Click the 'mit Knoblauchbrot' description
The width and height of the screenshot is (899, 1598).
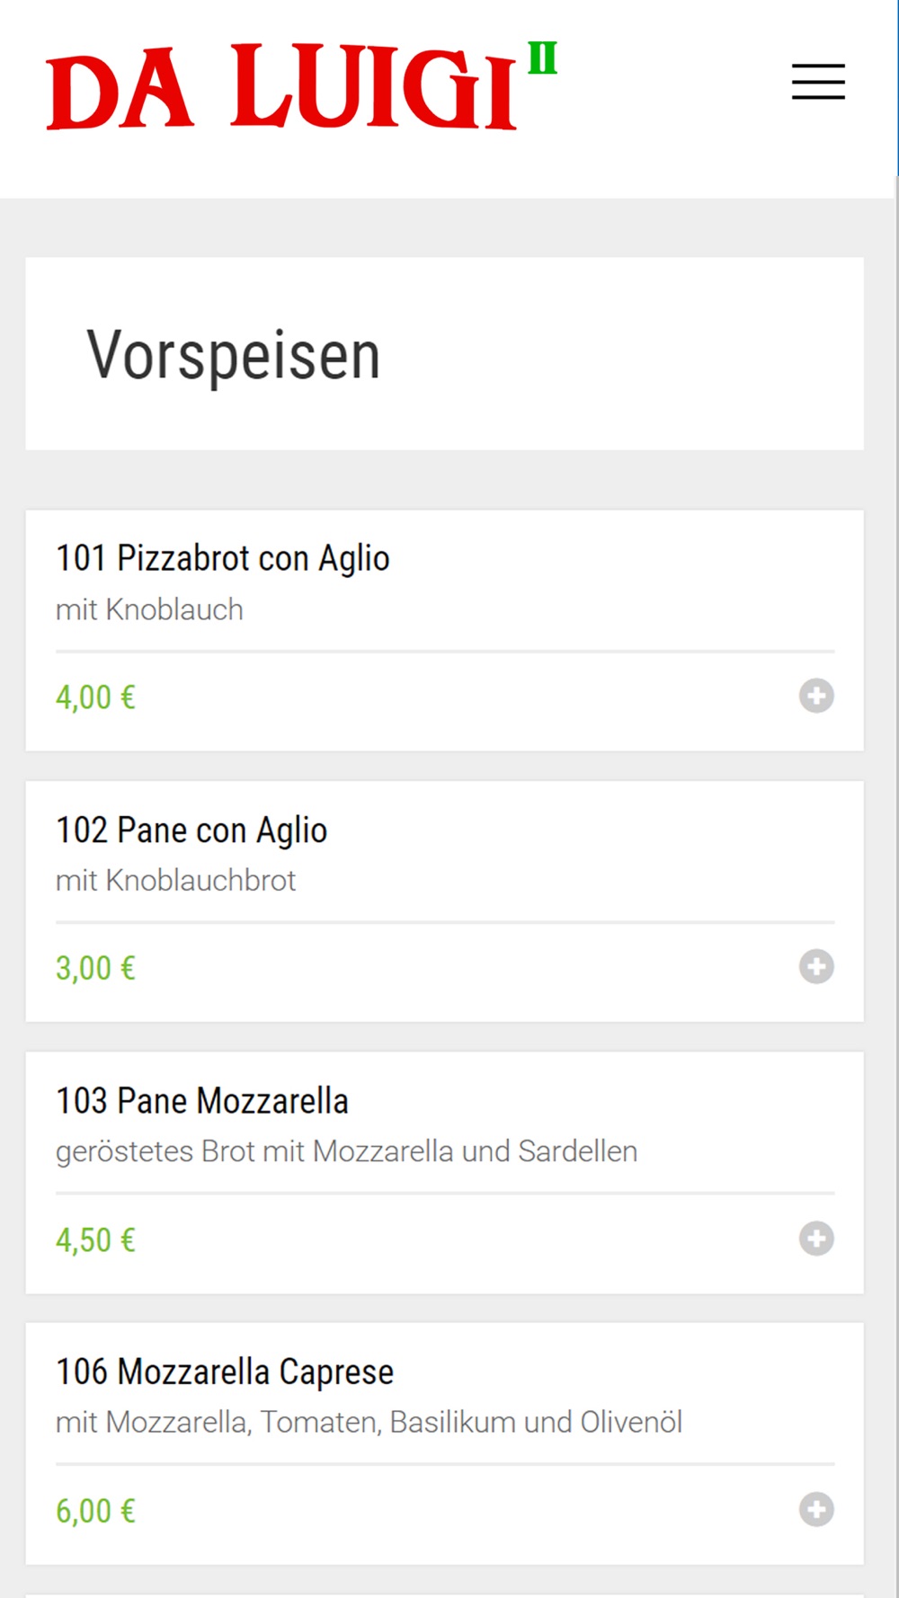click(x=175, y=881)
